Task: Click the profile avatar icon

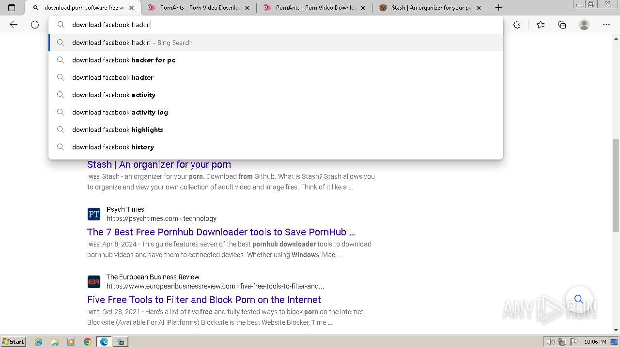Action: tap(584, 25)
